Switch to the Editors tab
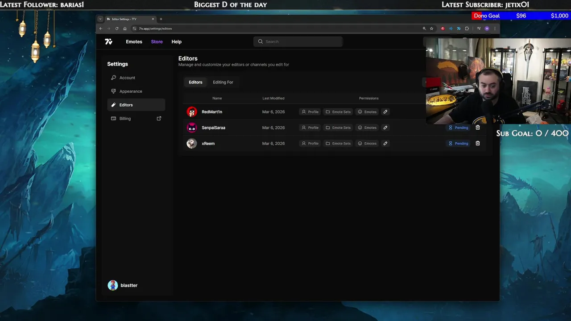 coord(195,82)
